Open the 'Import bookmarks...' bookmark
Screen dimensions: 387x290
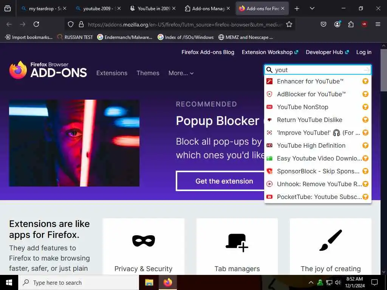[29, 37]
